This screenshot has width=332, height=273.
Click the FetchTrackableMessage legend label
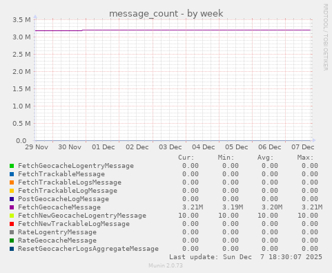[61, 174]
